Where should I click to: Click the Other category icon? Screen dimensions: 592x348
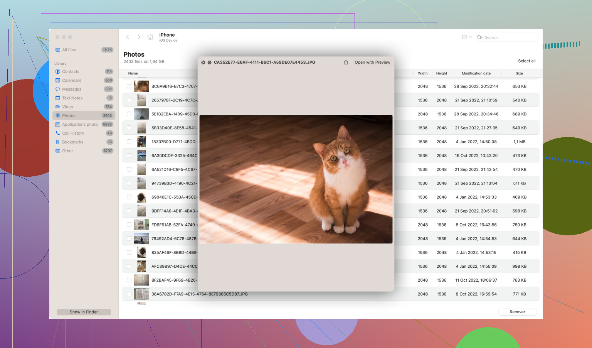(58, 151)
